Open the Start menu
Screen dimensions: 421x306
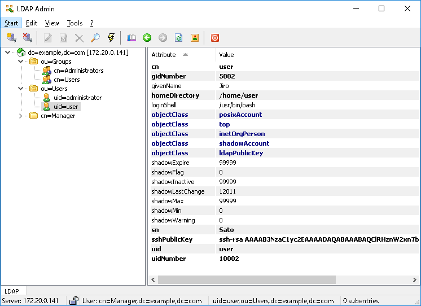point(11,23)
